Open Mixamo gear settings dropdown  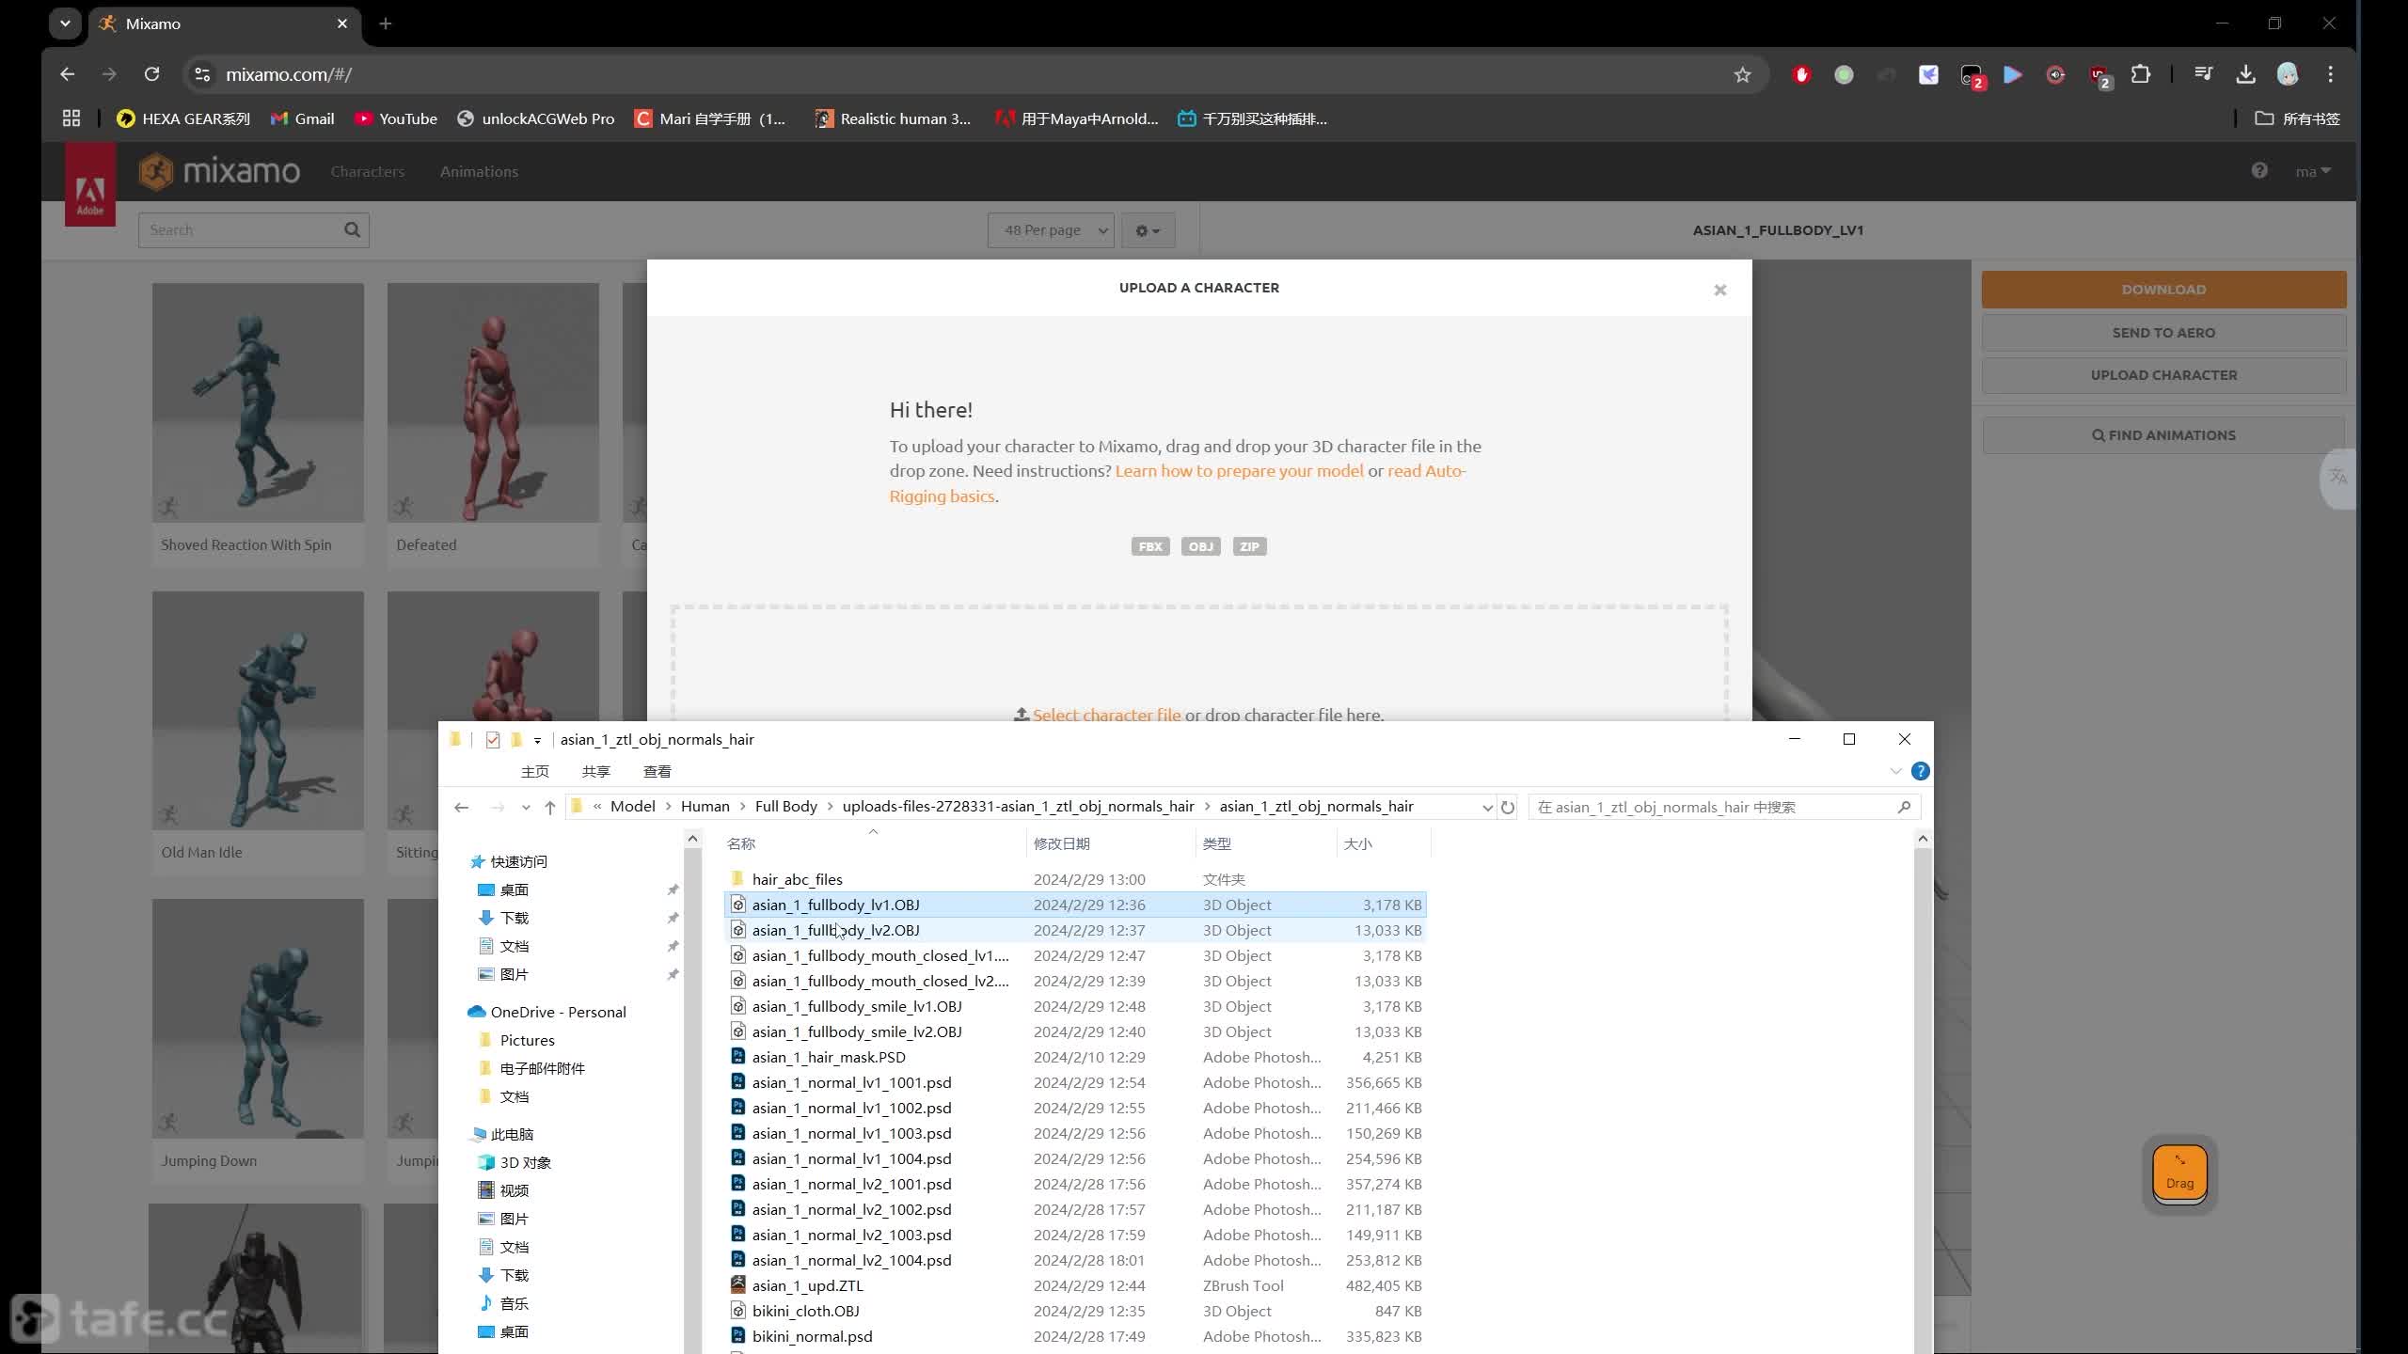click(x=1148, y=230)
